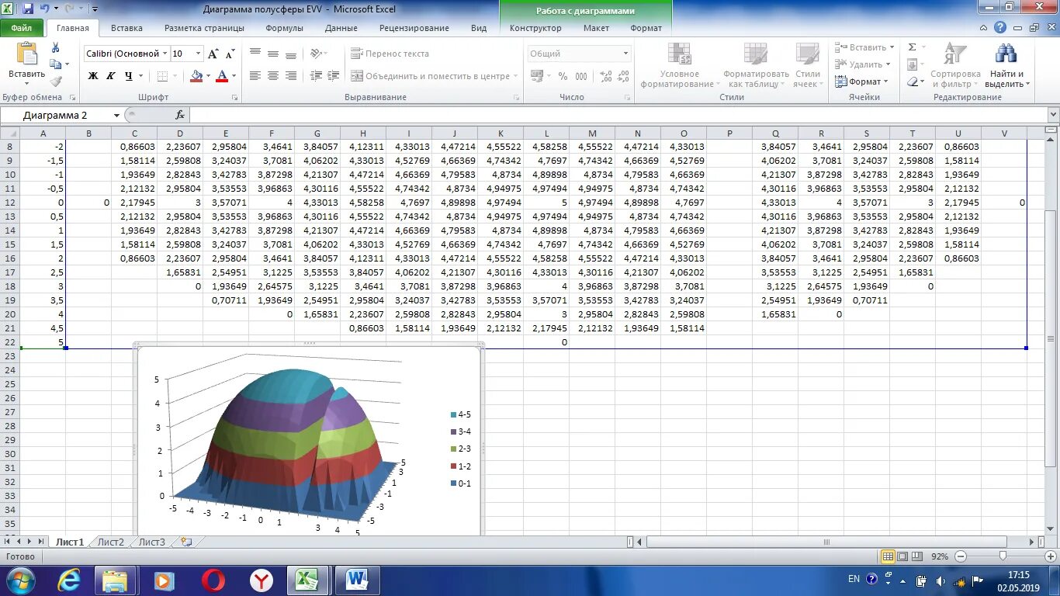This screenshot has width=1060, height=596.
Task: Switch to Normal view in status bar
Action: click(x=889, y=556)
